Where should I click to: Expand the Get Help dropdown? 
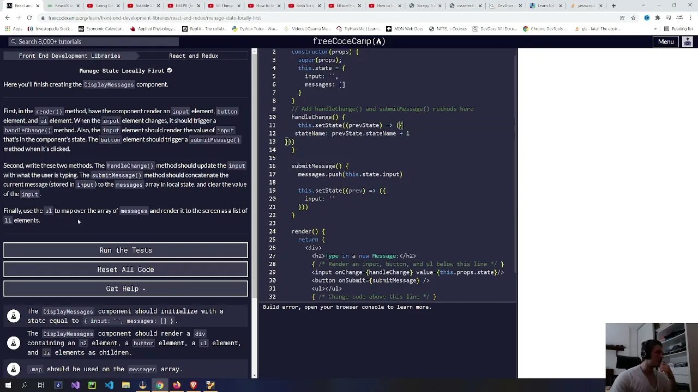[125, 289]
